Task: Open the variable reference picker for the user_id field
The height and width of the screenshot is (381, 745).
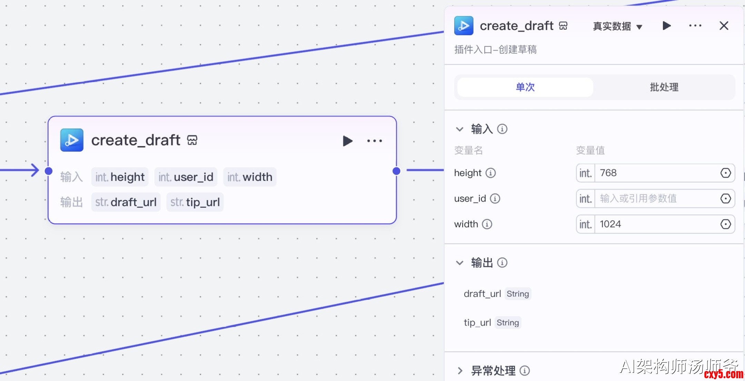Action: [x=725, y=199]
